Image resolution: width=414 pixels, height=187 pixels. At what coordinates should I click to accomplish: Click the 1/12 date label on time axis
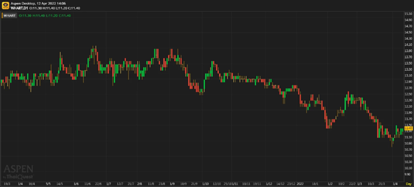click(x=269, y=184)
